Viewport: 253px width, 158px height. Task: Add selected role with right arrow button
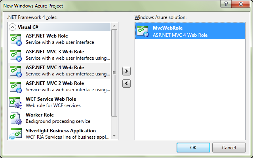pyautogui.click(x=126, y=71)
